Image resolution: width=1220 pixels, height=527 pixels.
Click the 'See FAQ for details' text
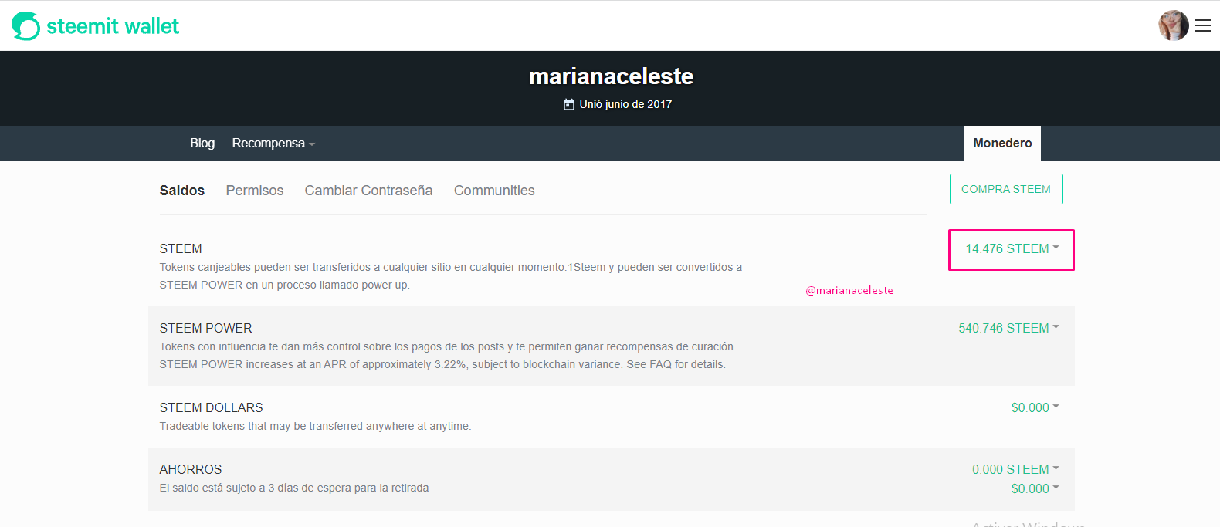[x=676, y=364]
